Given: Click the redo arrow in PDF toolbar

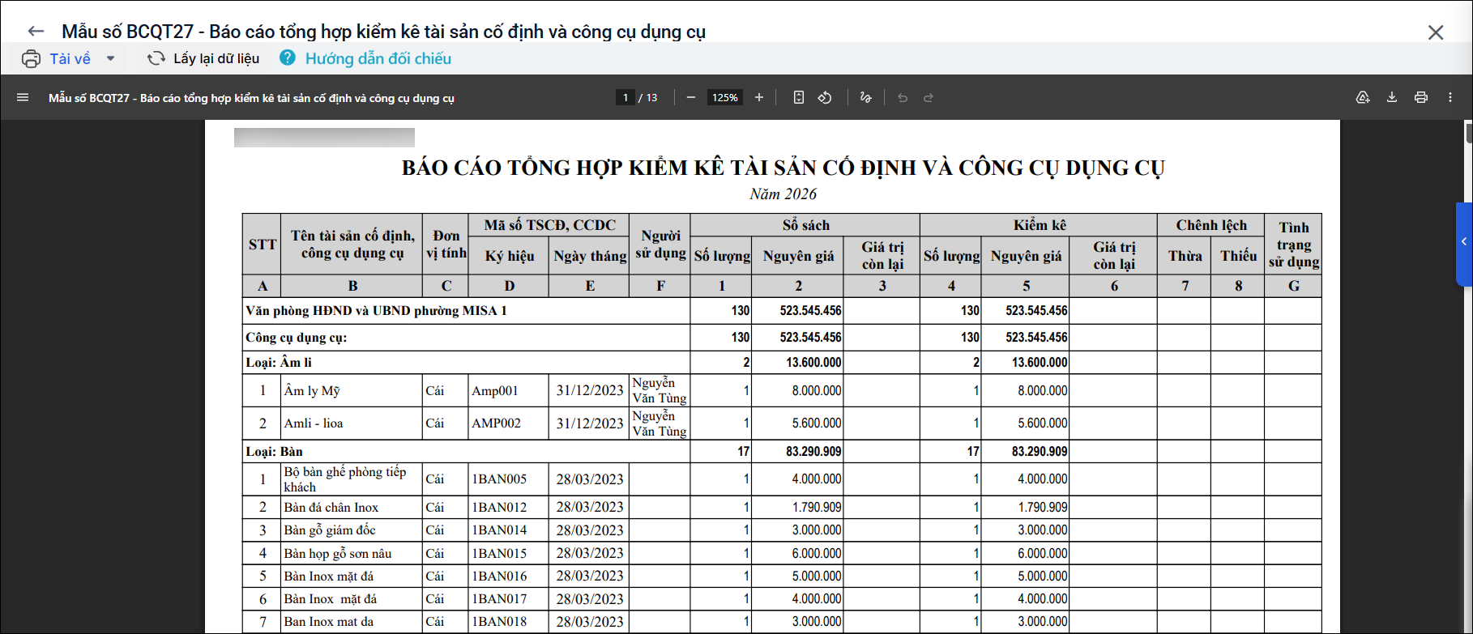Looking at the screenshot, I should click(x=929, y=97).
